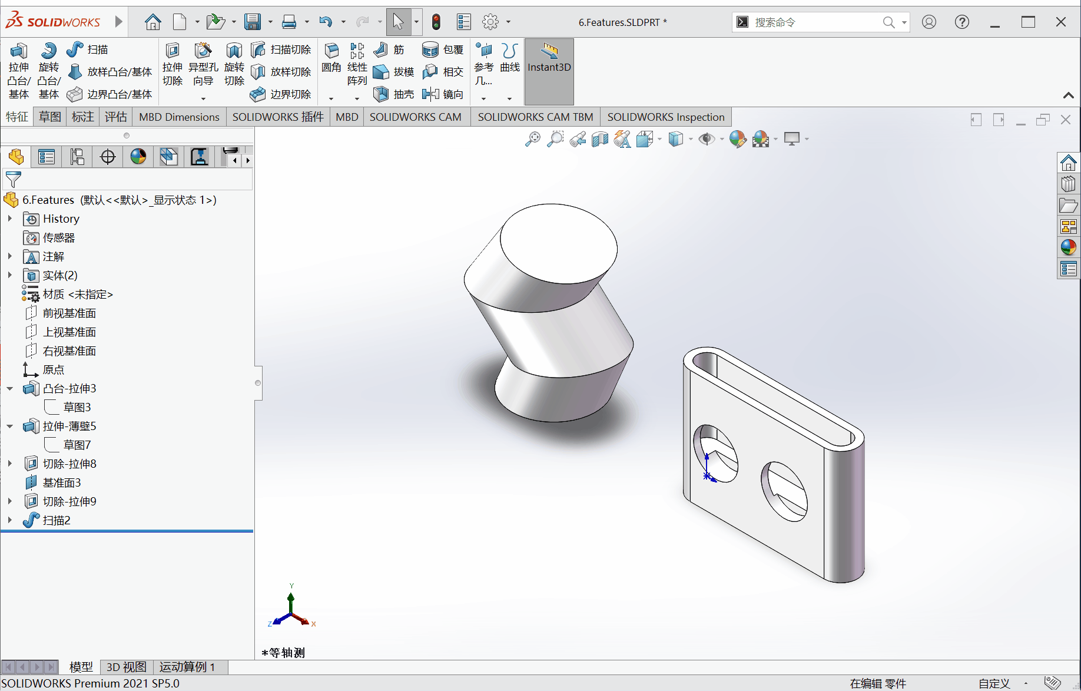Viewport: 1081px width, 691px height.
Task: Open the SOLIDWORKS CAM tab
Action: 416,117
